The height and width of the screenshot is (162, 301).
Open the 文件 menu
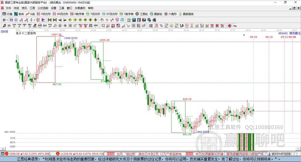pyautogui.click(x=9, y=8)
